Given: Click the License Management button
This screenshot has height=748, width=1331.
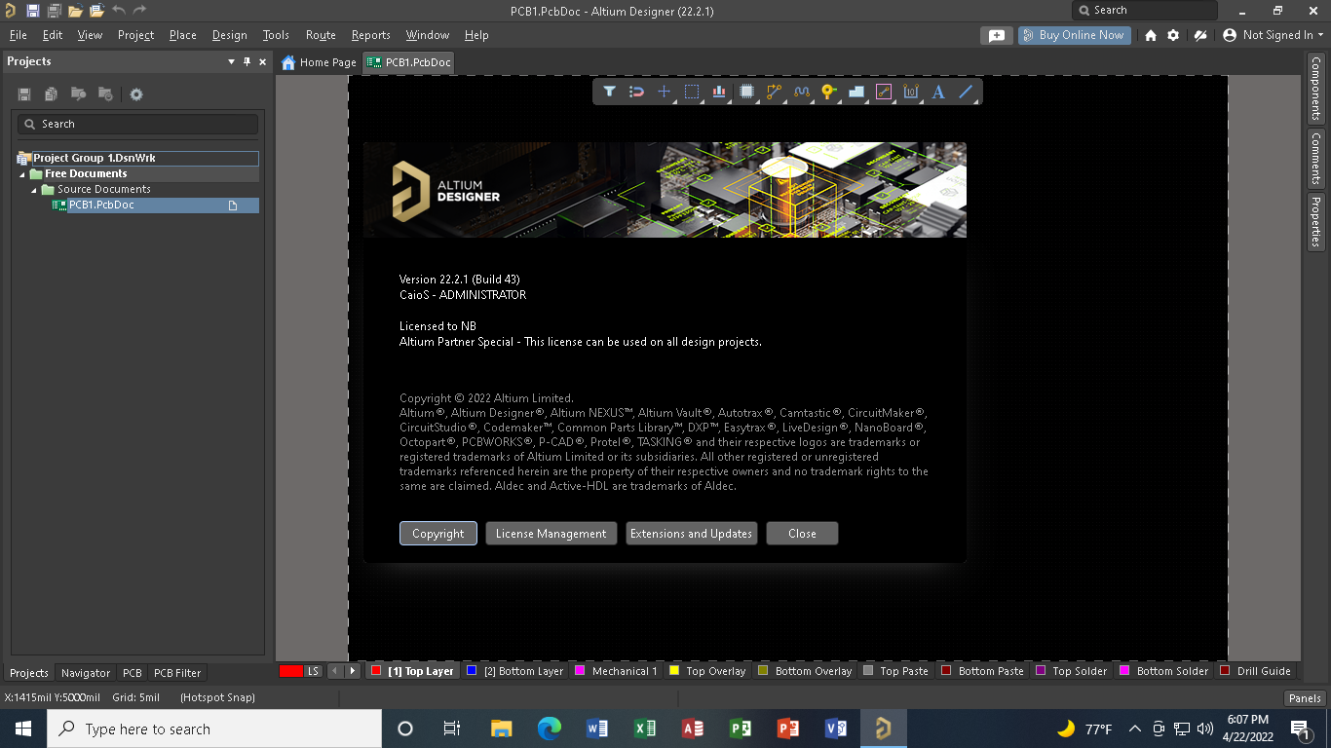Looking at the screenshot, I should [x=551, y=534].
